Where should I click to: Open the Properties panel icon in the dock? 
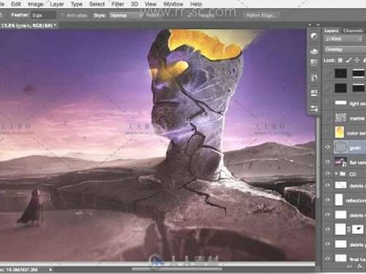tap(314, 109)
